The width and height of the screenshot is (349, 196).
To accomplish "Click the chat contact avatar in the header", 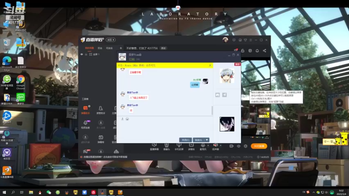I will (x=122, y=57).
